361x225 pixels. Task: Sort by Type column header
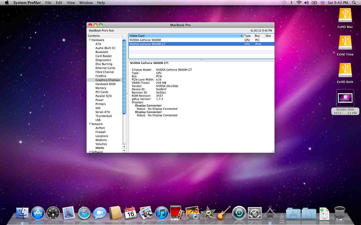pyautogui.click(x=249, y=36)
